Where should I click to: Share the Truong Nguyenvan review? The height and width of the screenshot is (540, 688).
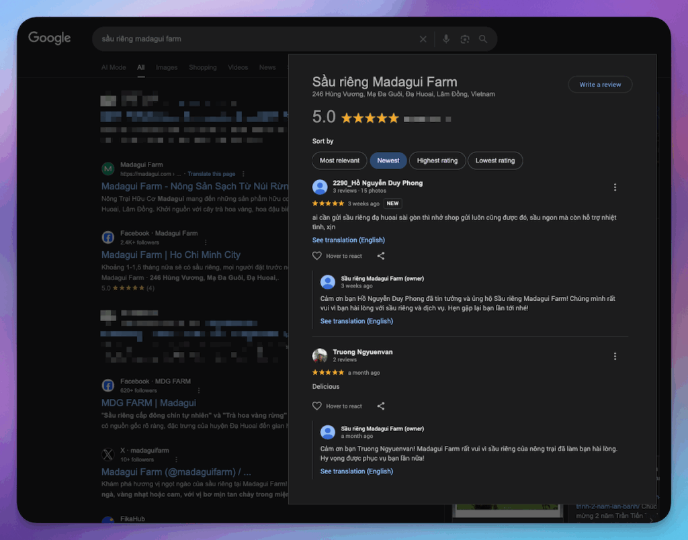[381, 406]
